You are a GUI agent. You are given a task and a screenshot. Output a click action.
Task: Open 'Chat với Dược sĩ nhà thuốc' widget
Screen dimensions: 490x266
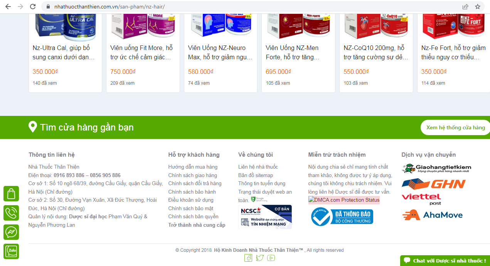pyautogui.click(x=445, y=261)
